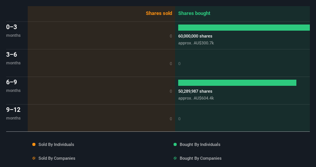
Task: Click the orange Sold By Individuals legend dot
Action: [34, 144]
